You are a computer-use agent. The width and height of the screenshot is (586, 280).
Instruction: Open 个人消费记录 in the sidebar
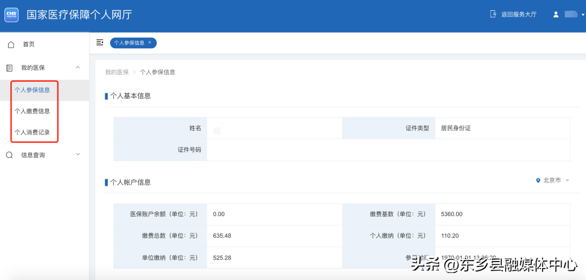click(x=32, y=132)
